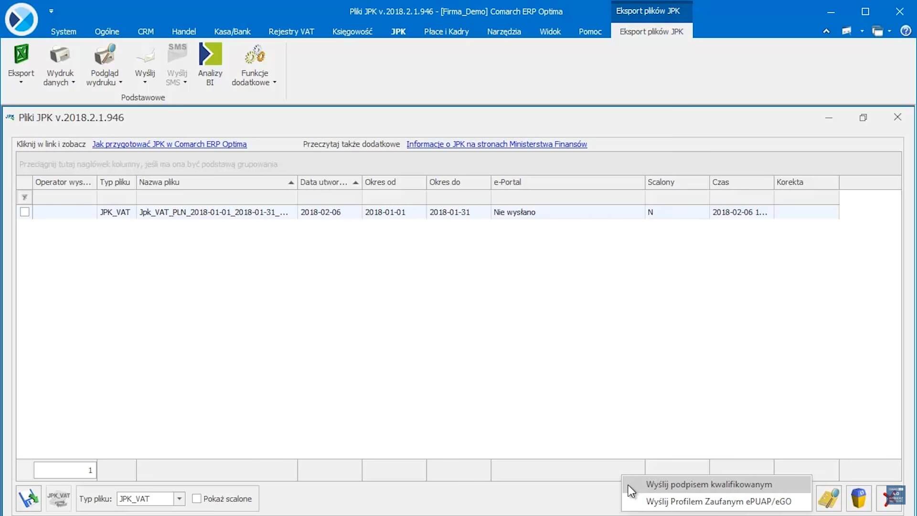Toggle the Pokaż scalone checkbox
This screenshot has height=516, width=917.
(x=196, y=498)
